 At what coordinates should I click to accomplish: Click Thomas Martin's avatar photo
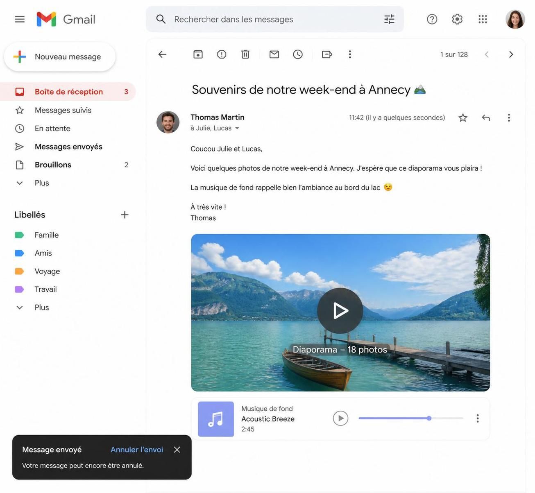point(168,122)
